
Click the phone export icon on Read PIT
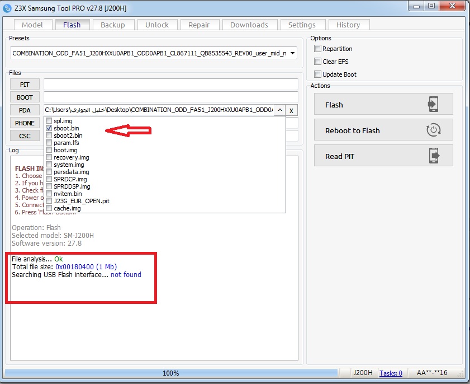(434, 156)
